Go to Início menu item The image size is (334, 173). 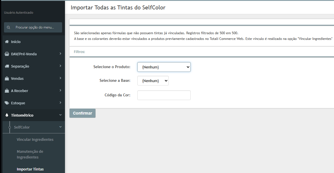(34, 42)
